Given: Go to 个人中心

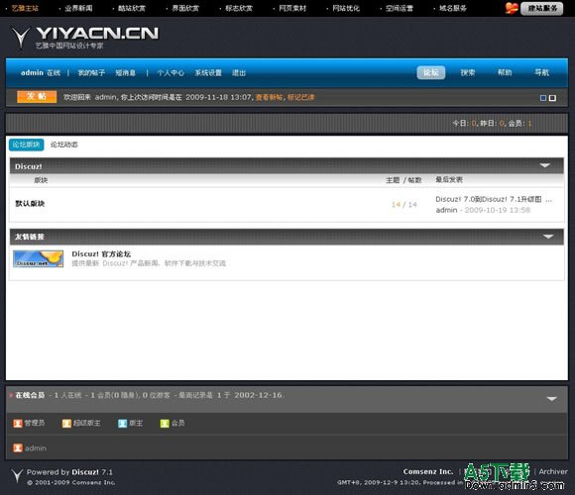Looking at the screenshot, I should (x=171, y=73).
